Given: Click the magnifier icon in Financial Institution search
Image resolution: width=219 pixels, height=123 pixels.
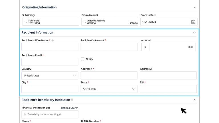Looking at the screenshot, I should click(x=25, y=114).
